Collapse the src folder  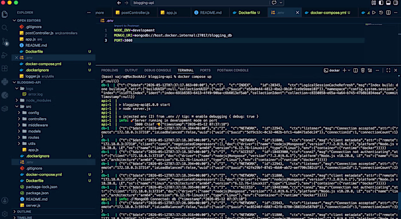click(53, 107)
